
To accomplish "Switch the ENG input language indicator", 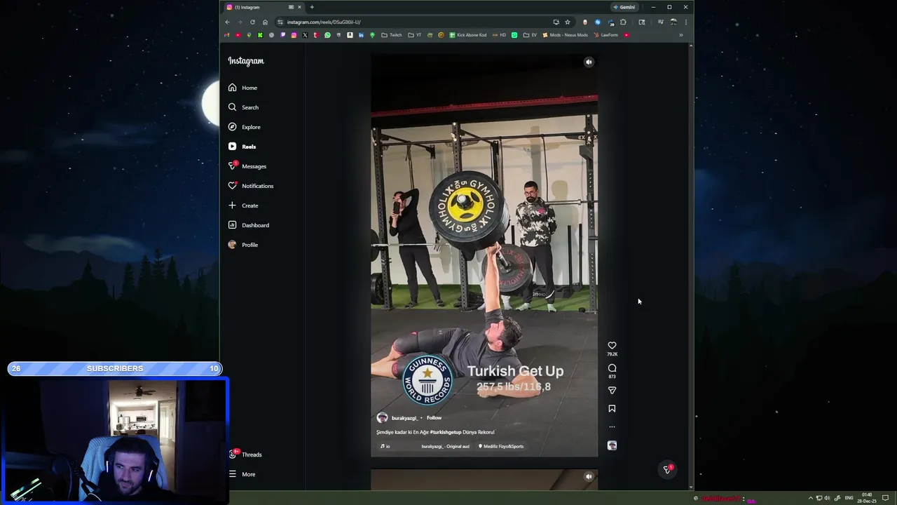I will pos(849,498).
